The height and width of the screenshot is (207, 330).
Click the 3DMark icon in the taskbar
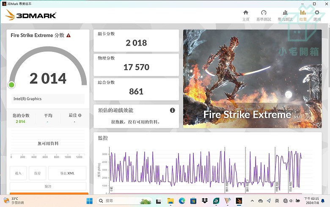click(x=239, y=201)
